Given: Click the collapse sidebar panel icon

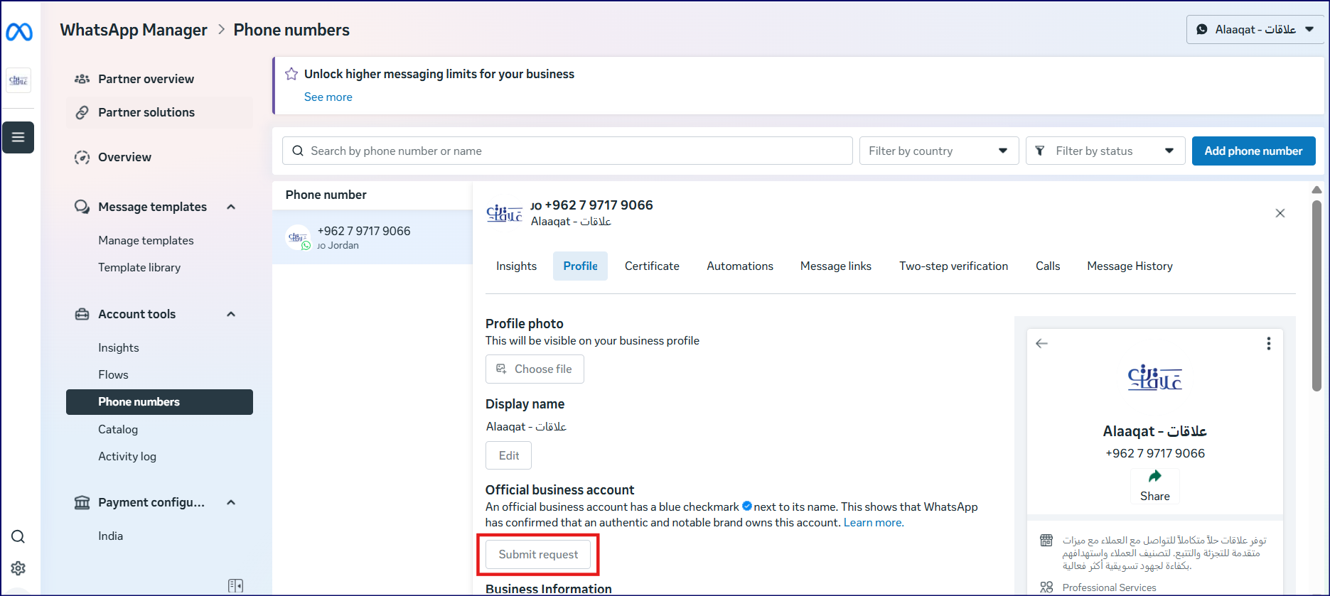Looking at the screenshot, I should 235,586.
